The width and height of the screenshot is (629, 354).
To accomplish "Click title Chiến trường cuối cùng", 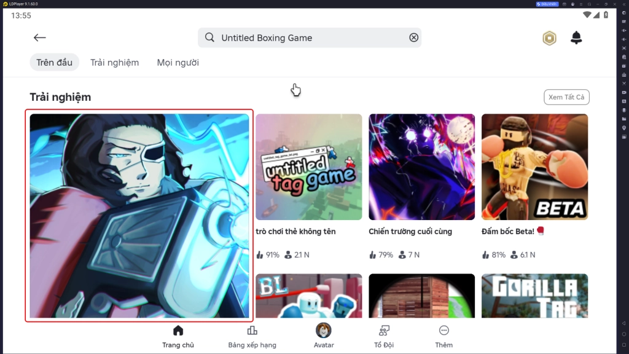I will pos(410,232).
